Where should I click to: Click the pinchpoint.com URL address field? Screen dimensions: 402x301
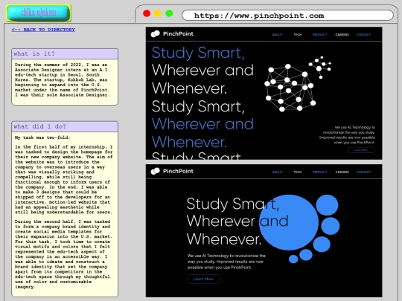287,16
